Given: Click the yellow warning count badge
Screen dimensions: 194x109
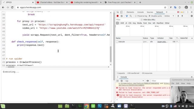Looking at the screenshot, I should click(182, 12).
